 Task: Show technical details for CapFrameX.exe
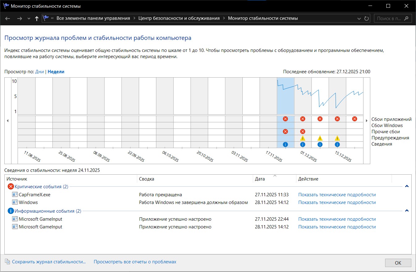(337, 195)
